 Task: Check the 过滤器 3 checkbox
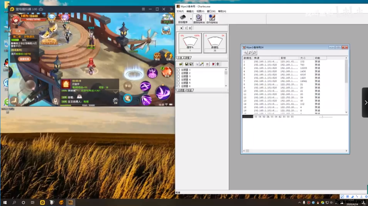178,76
